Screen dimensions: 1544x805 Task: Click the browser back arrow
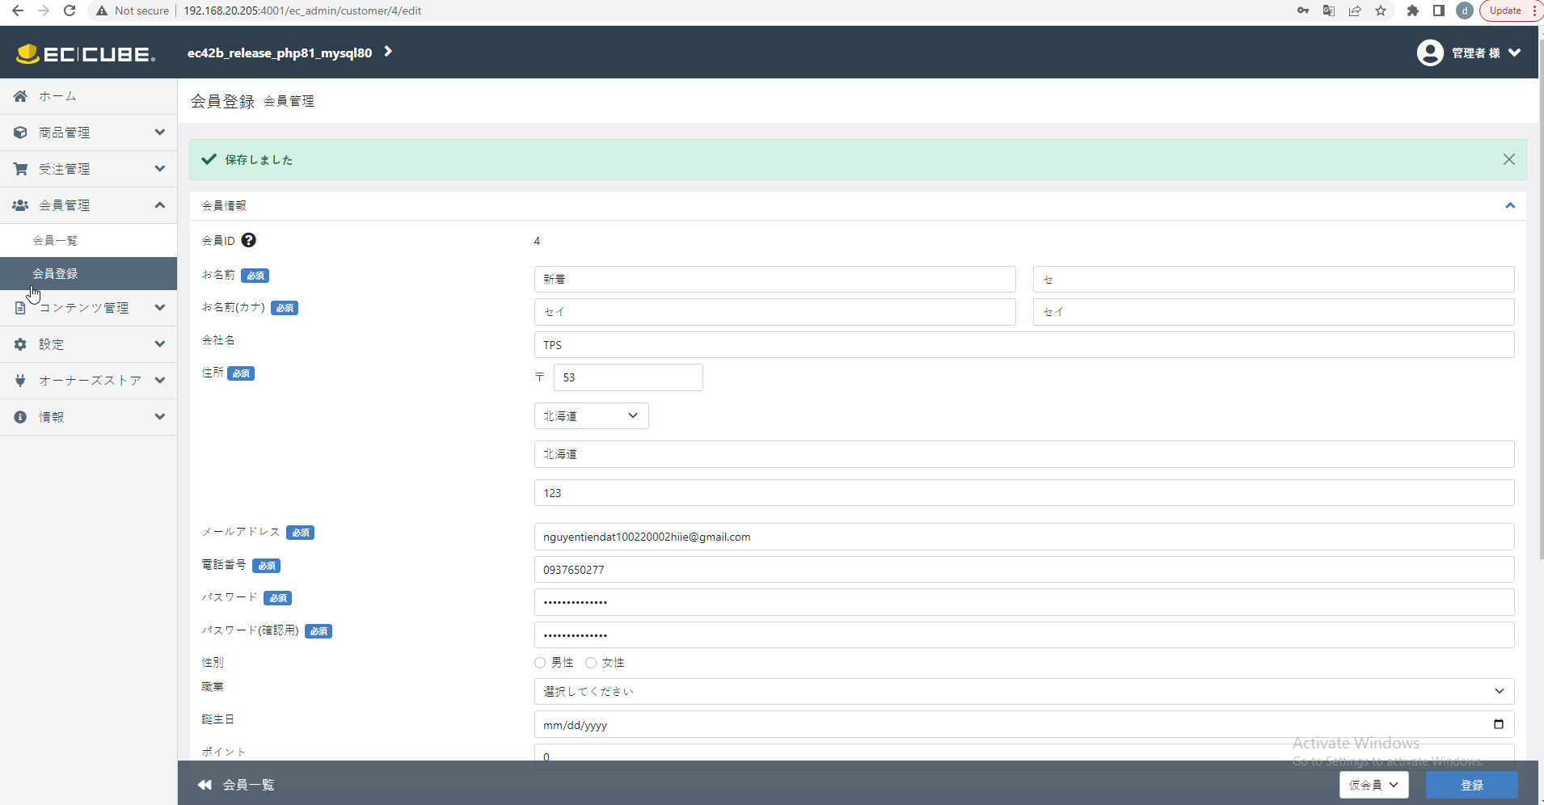point(18,11)
